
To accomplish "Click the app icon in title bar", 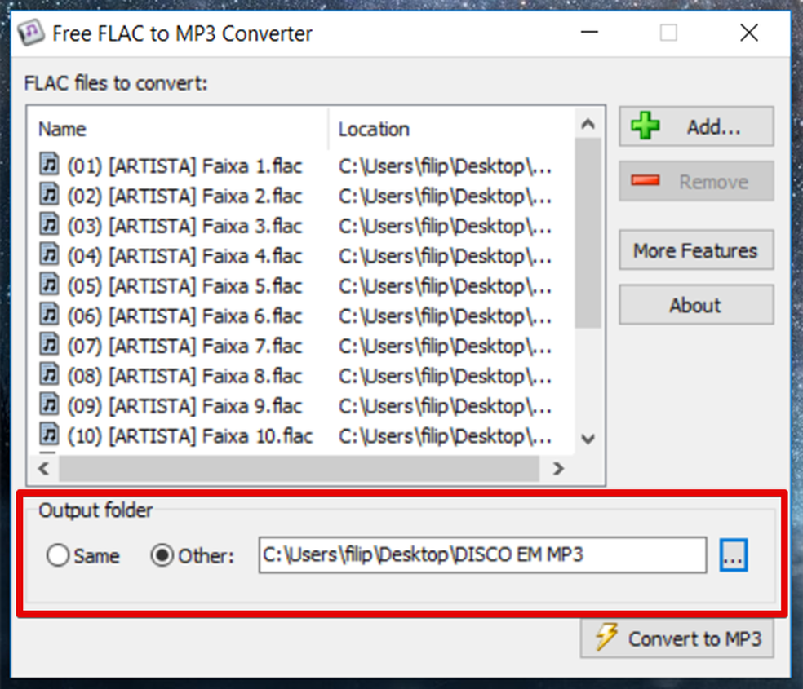I will click(31, 33).
